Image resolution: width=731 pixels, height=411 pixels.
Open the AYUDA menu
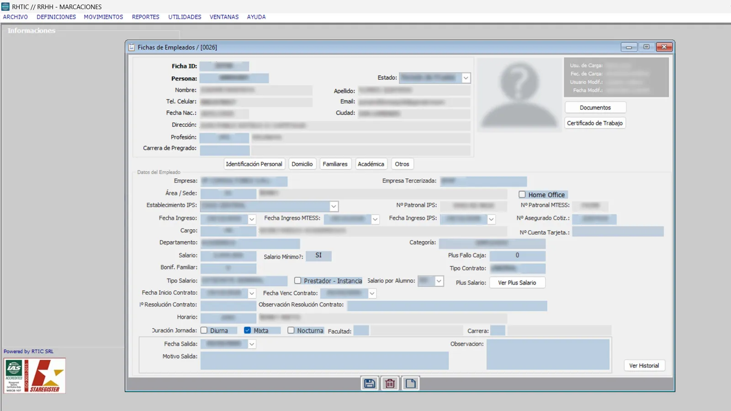(256, 17)
